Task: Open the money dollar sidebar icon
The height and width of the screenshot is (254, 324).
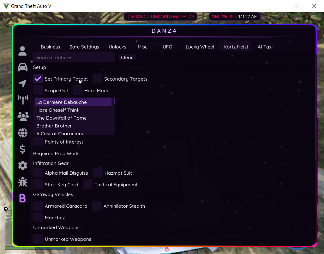Action: pyautogui.click(x=22, y=149)
